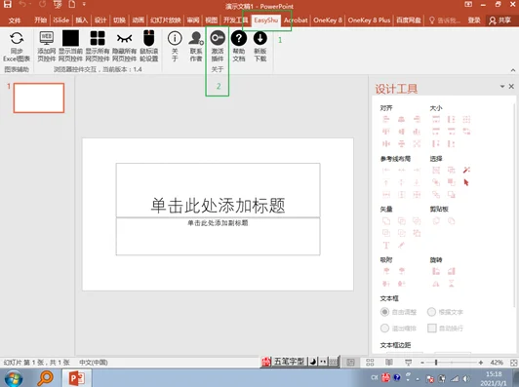The image size is (519, 387).
Task: Click 显示当前网页控件 black square icon
Action: coord(71,38)
